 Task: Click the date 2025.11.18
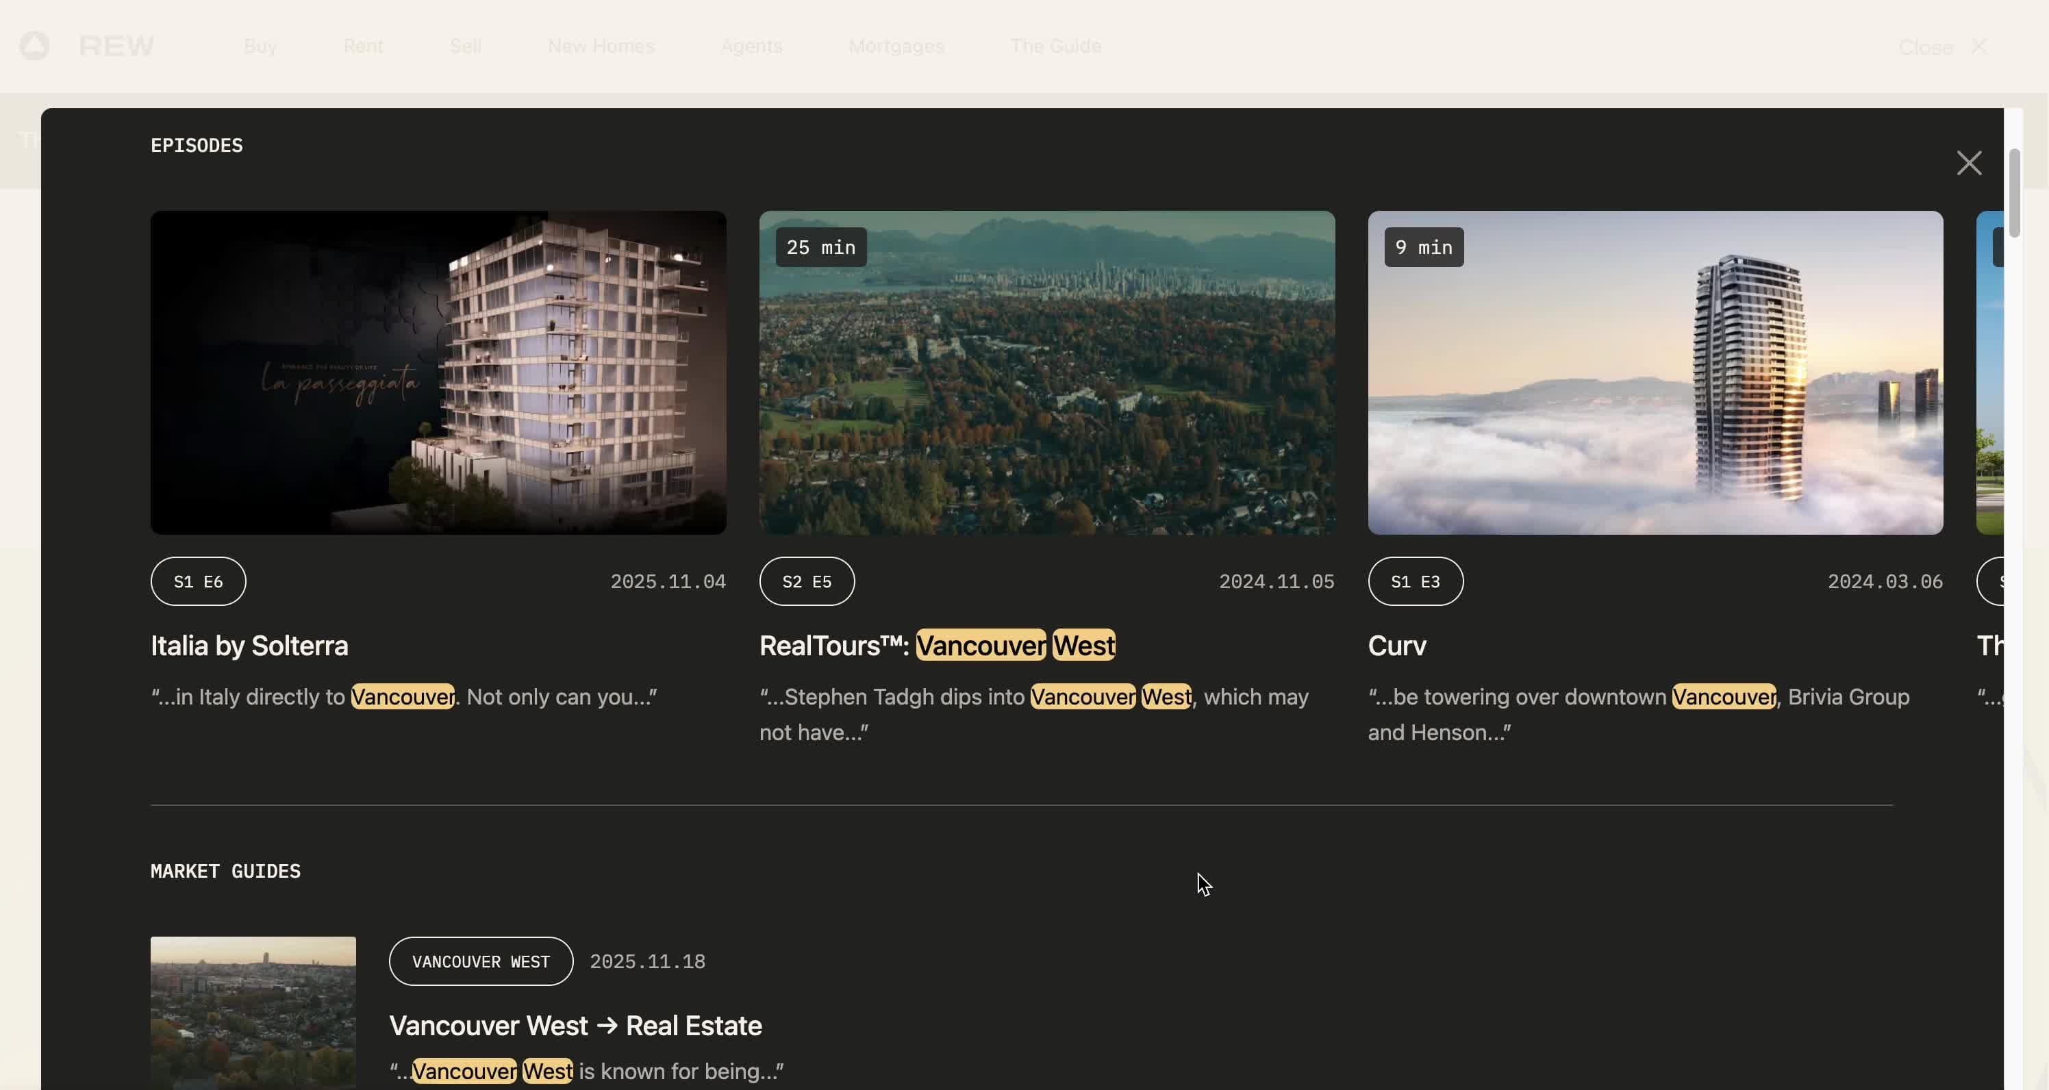click(x=647, y=961)
